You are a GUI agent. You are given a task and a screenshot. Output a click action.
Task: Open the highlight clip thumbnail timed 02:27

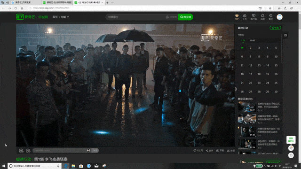(x=247, y=107)
